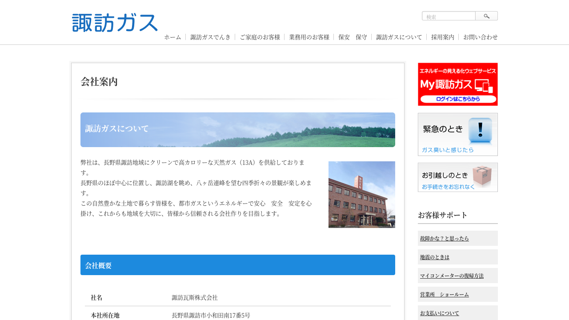Open 故障かな？と思ったら link
The image size is (569, 320).
tap(445, 238)
